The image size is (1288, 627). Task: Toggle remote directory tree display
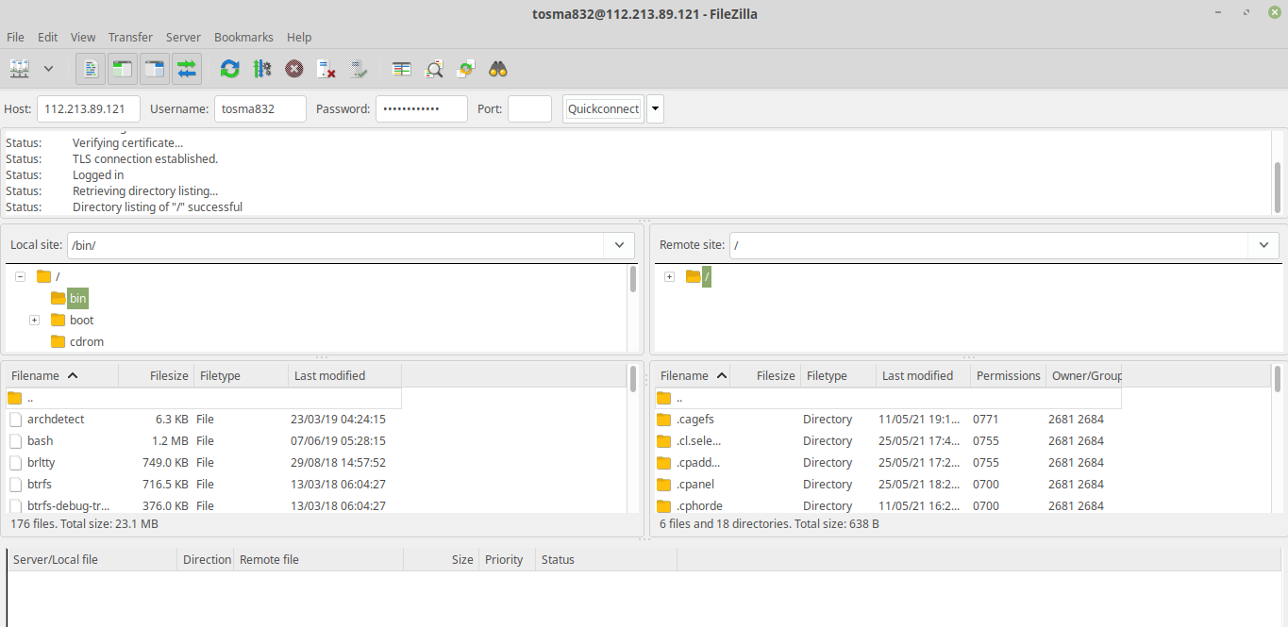tap(155, 69)
